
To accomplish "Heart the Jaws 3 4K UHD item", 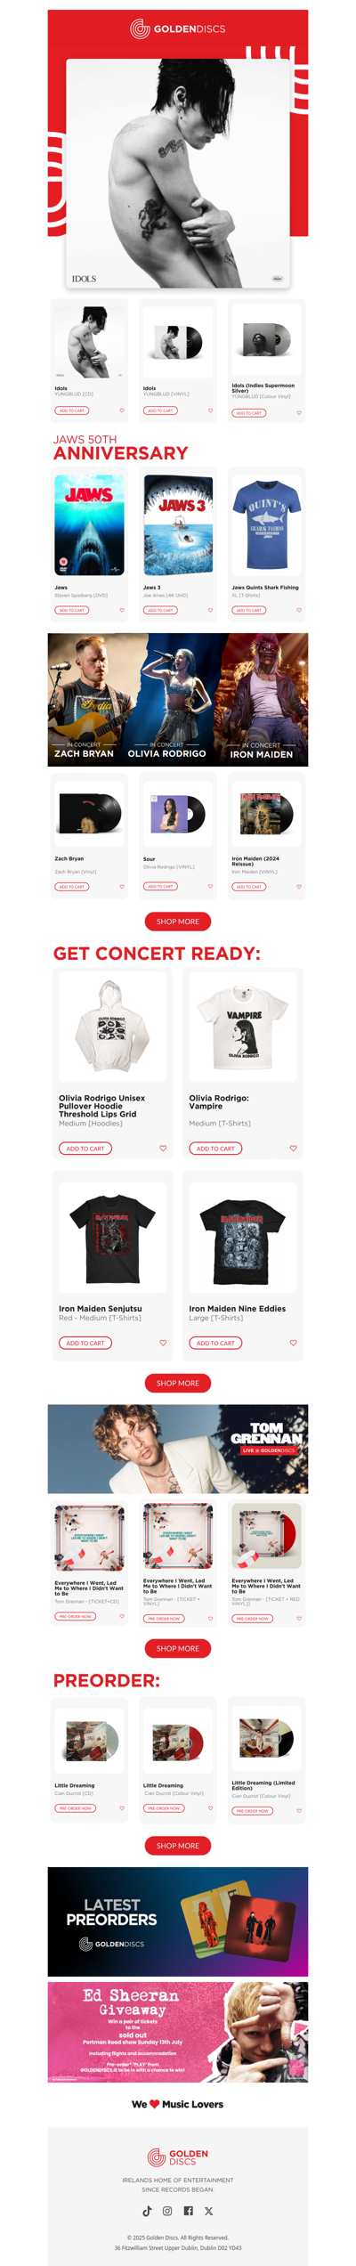I will [210, 610].
